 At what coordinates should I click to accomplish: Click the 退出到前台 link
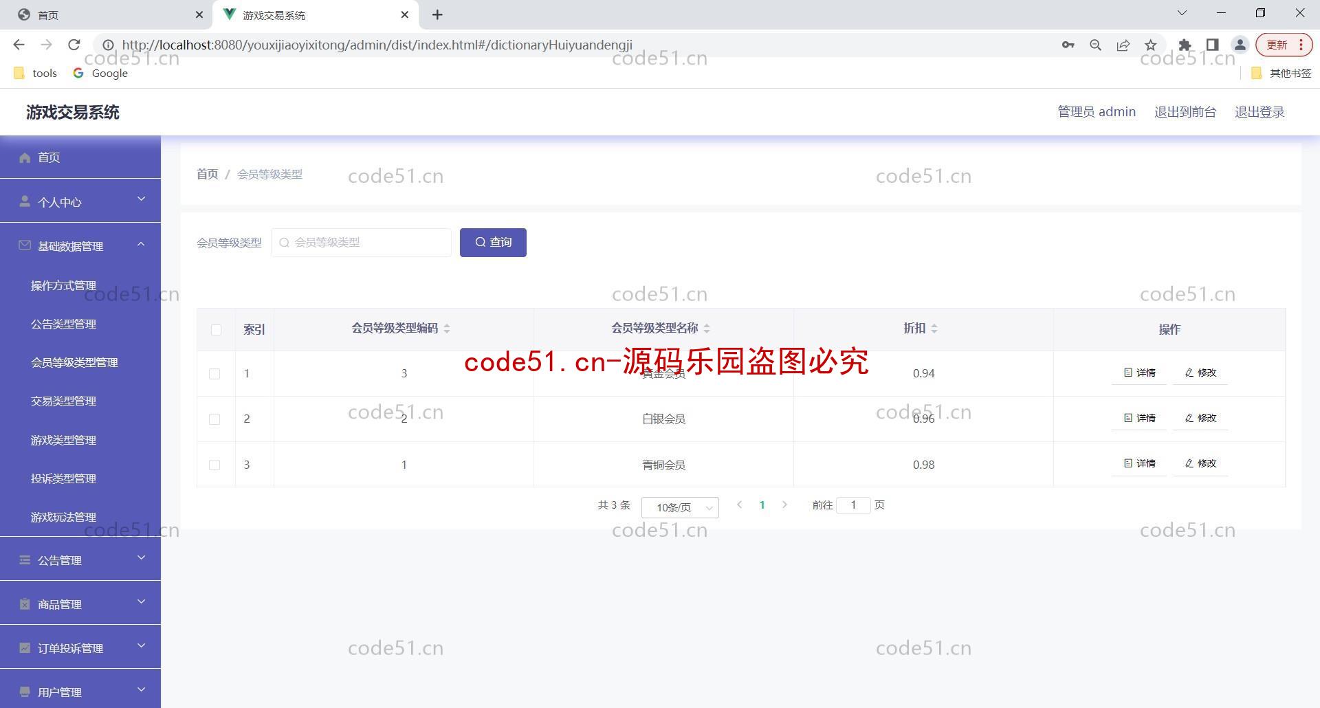(1185, 112)
